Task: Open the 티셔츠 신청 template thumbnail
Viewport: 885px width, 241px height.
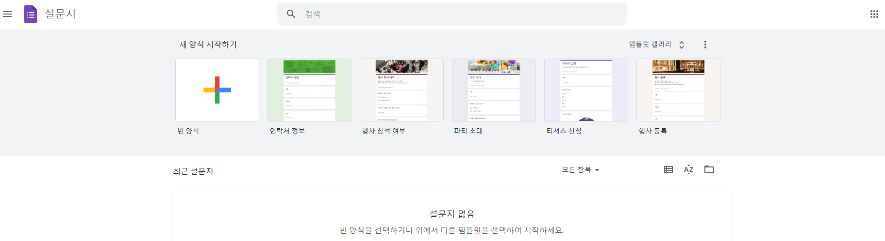Action: (586, 90)
